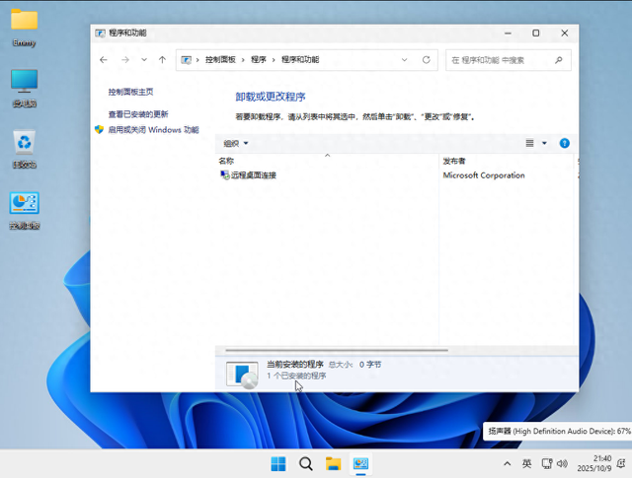Screen dimensions: 632x478
Task: Go up one level with Up arrow
Action: click(x=162, y=60)
